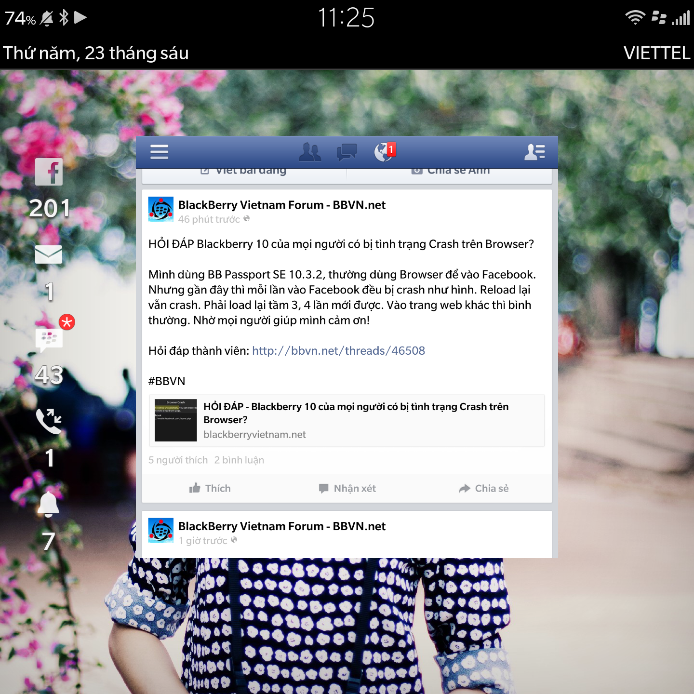Tap the 11:25 clock
Screen dimensions: 694x694
(346, 18)
